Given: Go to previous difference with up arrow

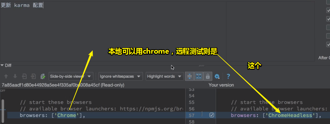Looking at the screenshot, I should 6,76.
